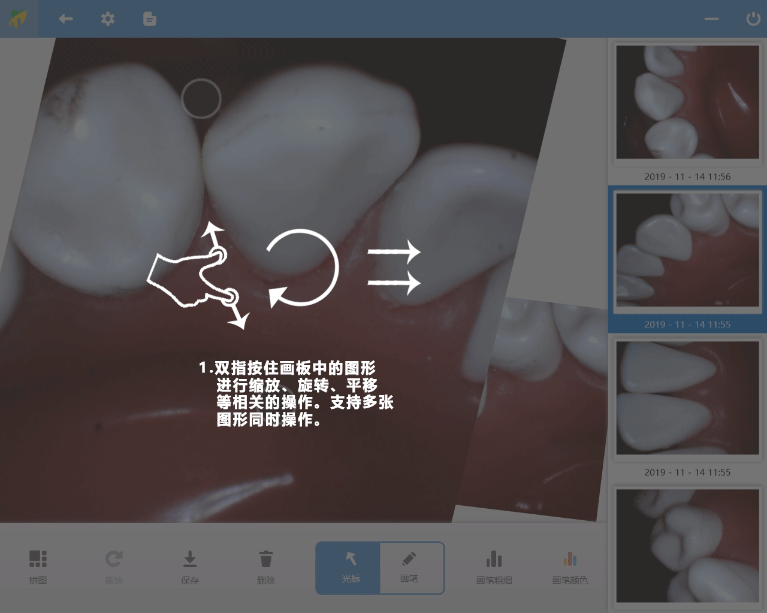Select the bottom molar thumbnail
767x613 pixels.
click(687, 545)
